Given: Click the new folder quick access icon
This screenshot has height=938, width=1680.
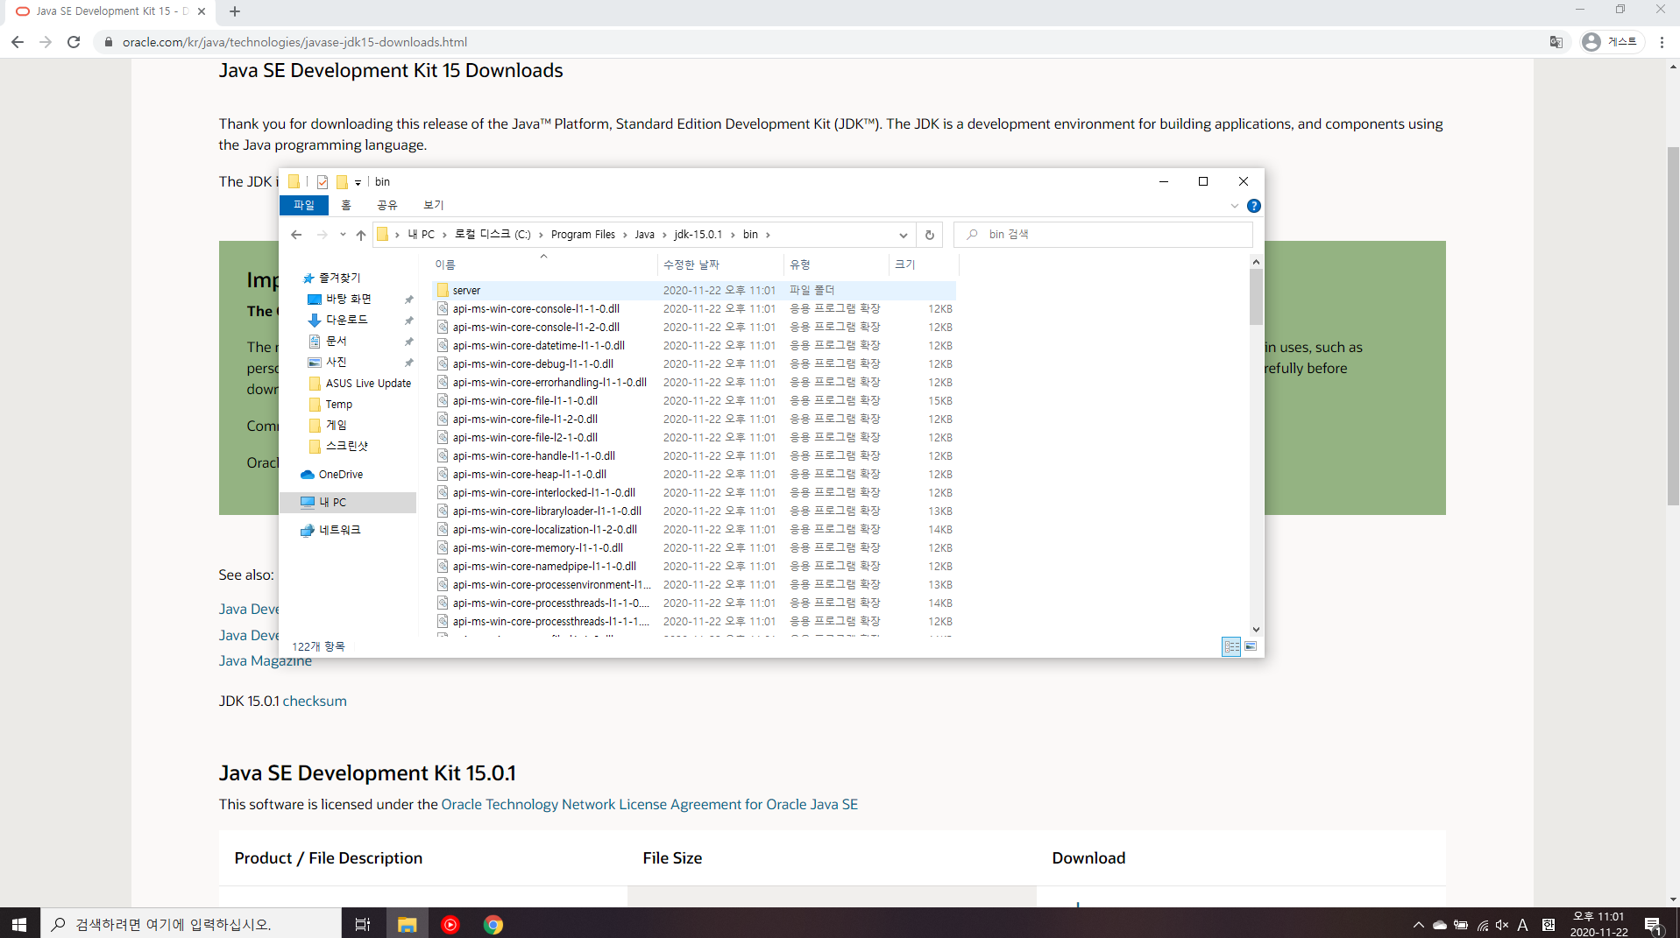Looking at the screenshot, I should coord(342,182).
